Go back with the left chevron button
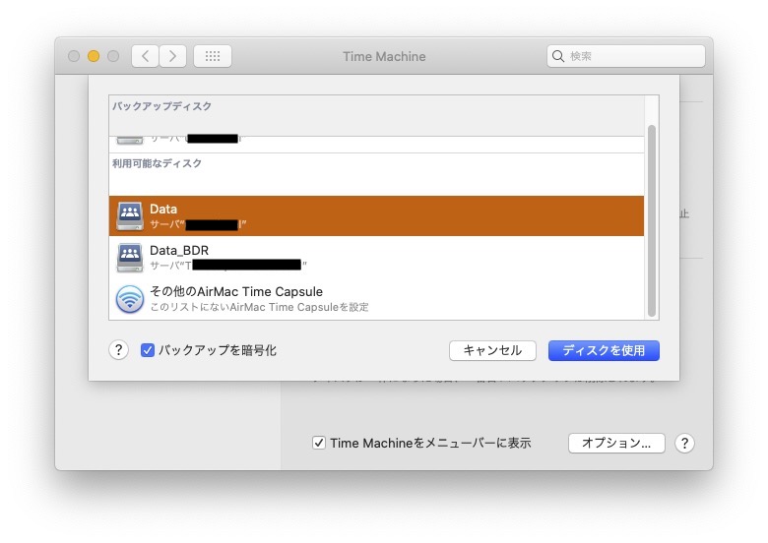Image resolution: width=768 pixels, height=543 pixels. point(145,56)
